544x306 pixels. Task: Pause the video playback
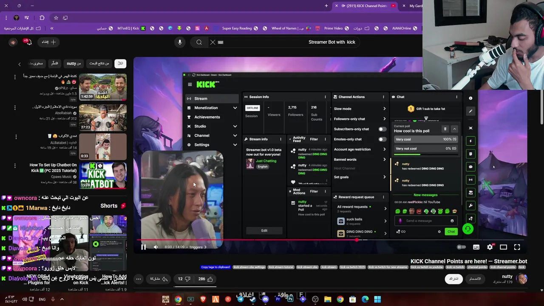pyautogui.click(x=143, y=247)
